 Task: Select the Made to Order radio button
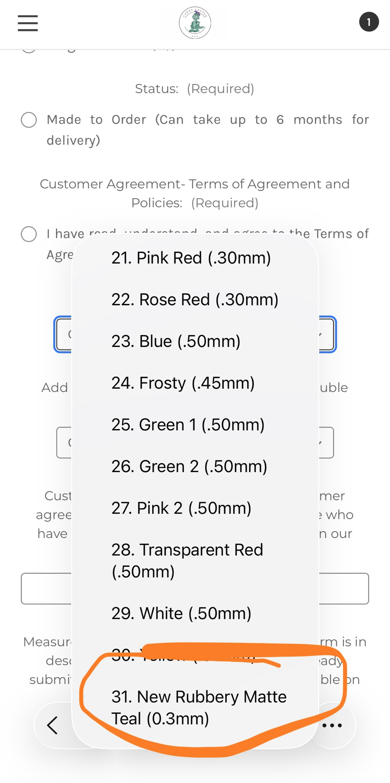(x=29, y=120)
